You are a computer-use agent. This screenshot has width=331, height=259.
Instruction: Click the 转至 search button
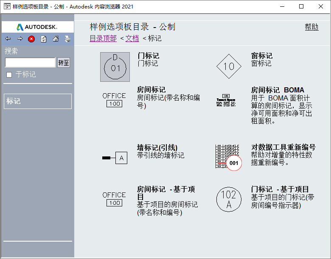(x=64, y=63)
